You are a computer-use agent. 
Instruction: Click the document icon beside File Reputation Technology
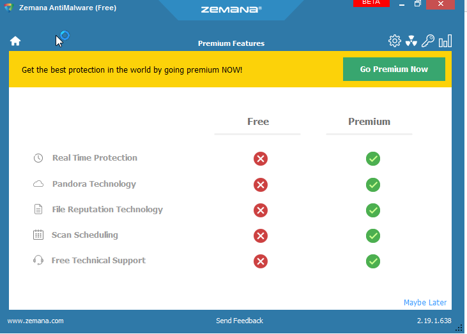pos(38,209)
